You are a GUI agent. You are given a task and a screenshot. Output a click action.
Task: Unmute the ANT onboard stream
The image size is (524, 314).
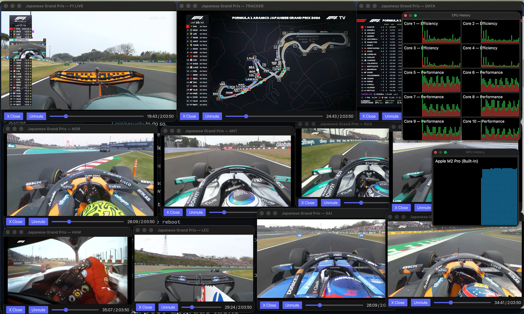click(x=196, y=212)
